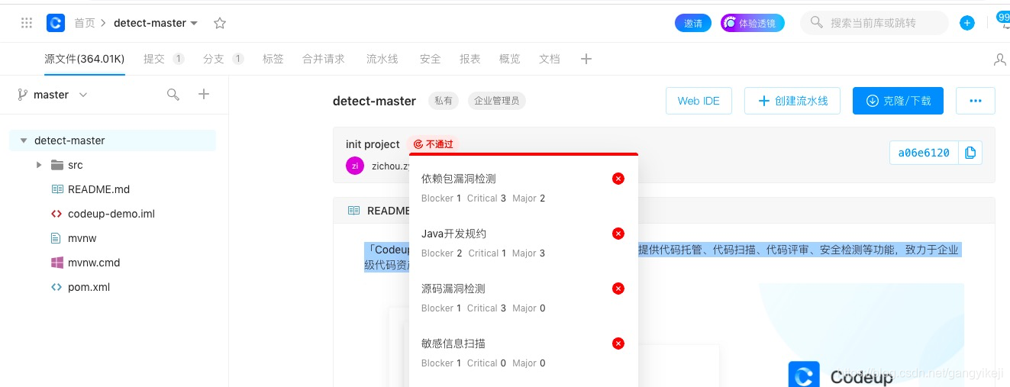Open the mvnw file

(x=82, y=238)
